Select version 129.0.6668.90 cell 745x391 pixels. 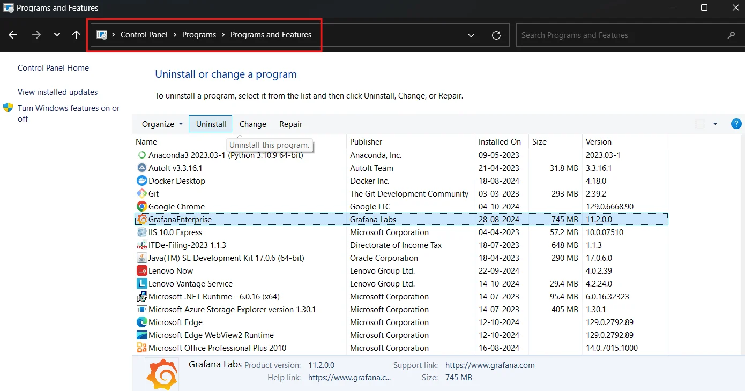610,207
